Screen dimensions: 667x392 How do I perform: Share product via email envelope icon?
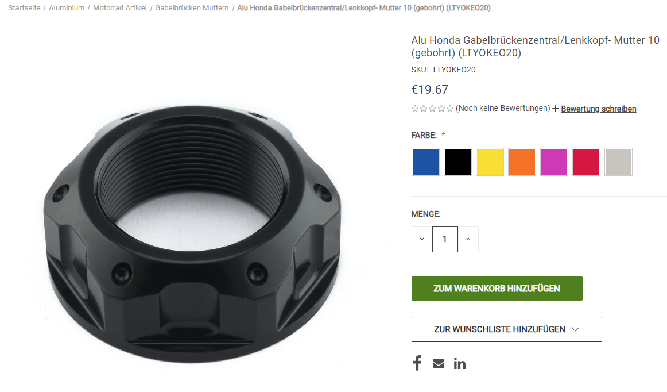coord(438,363)
